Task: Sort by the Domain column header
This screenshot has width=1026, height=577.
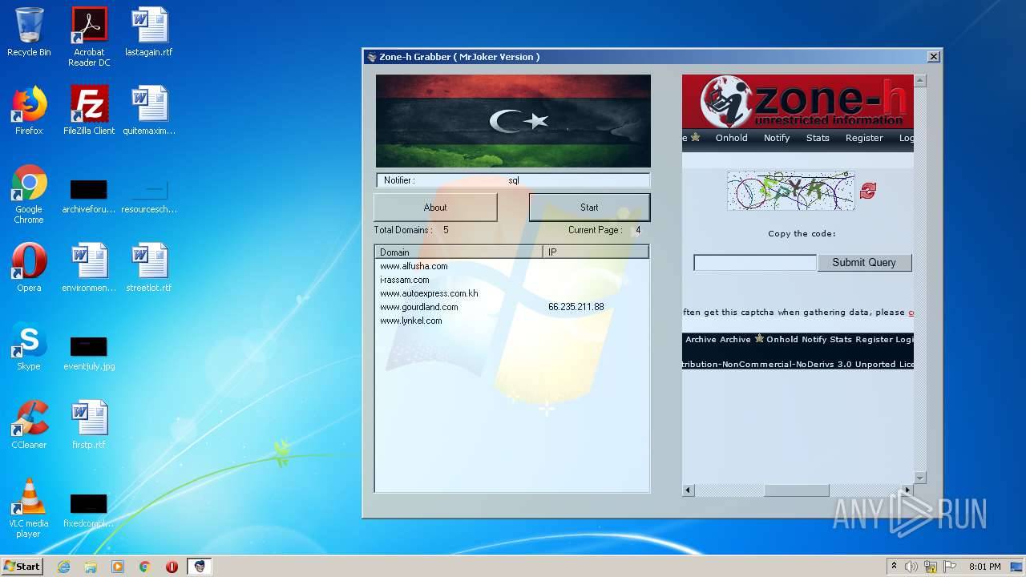Action: coord(458,252)
